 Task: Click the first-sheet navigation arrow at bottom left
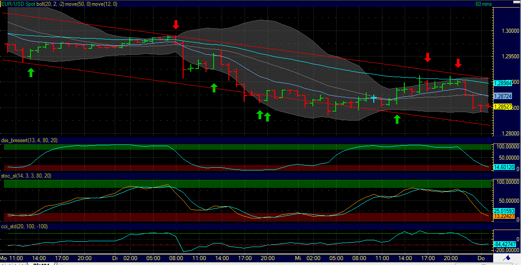click(x=3, y=263)
